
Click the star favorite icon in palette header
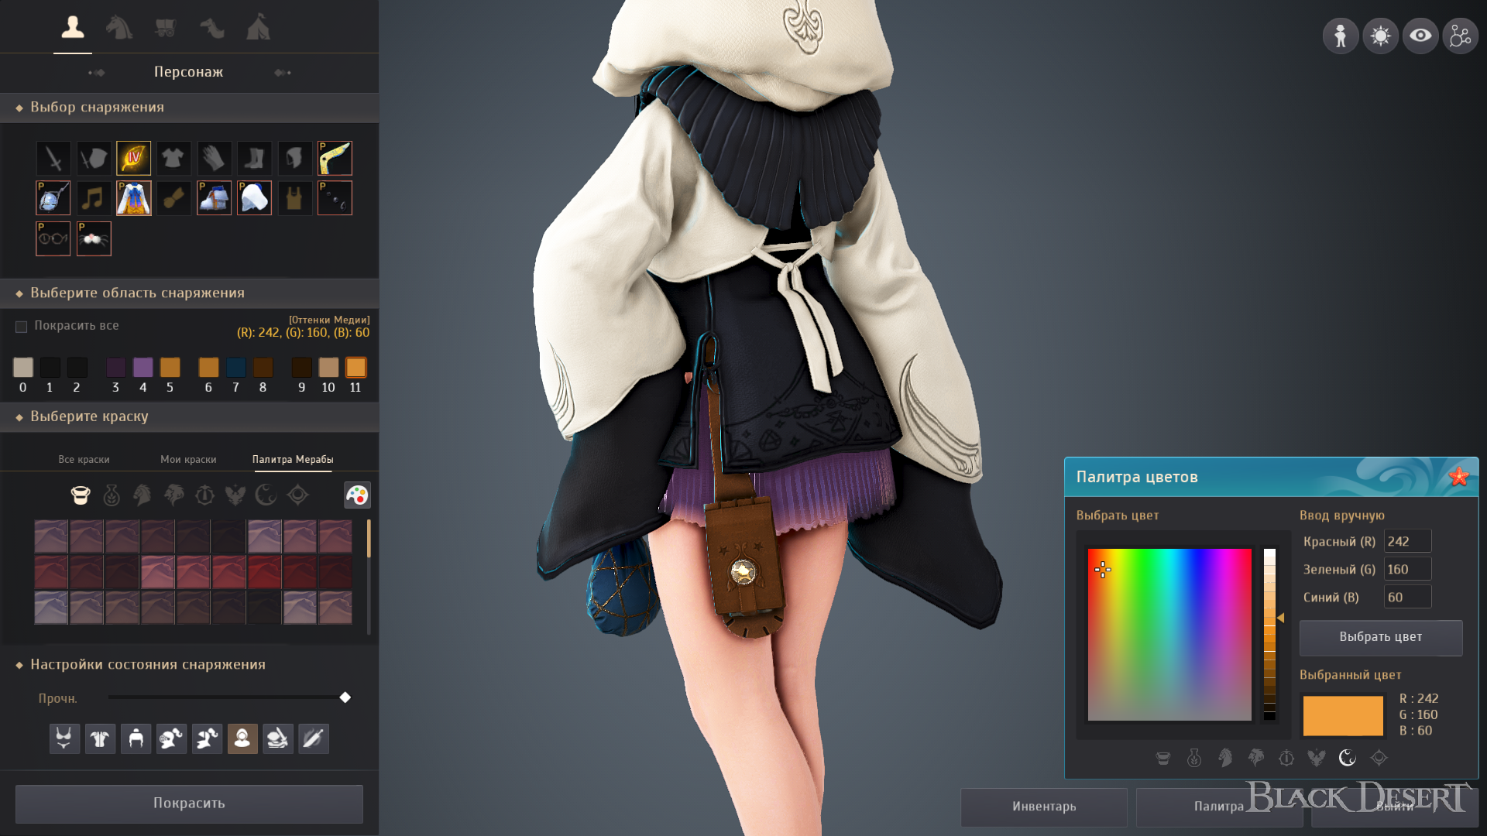1459,477
